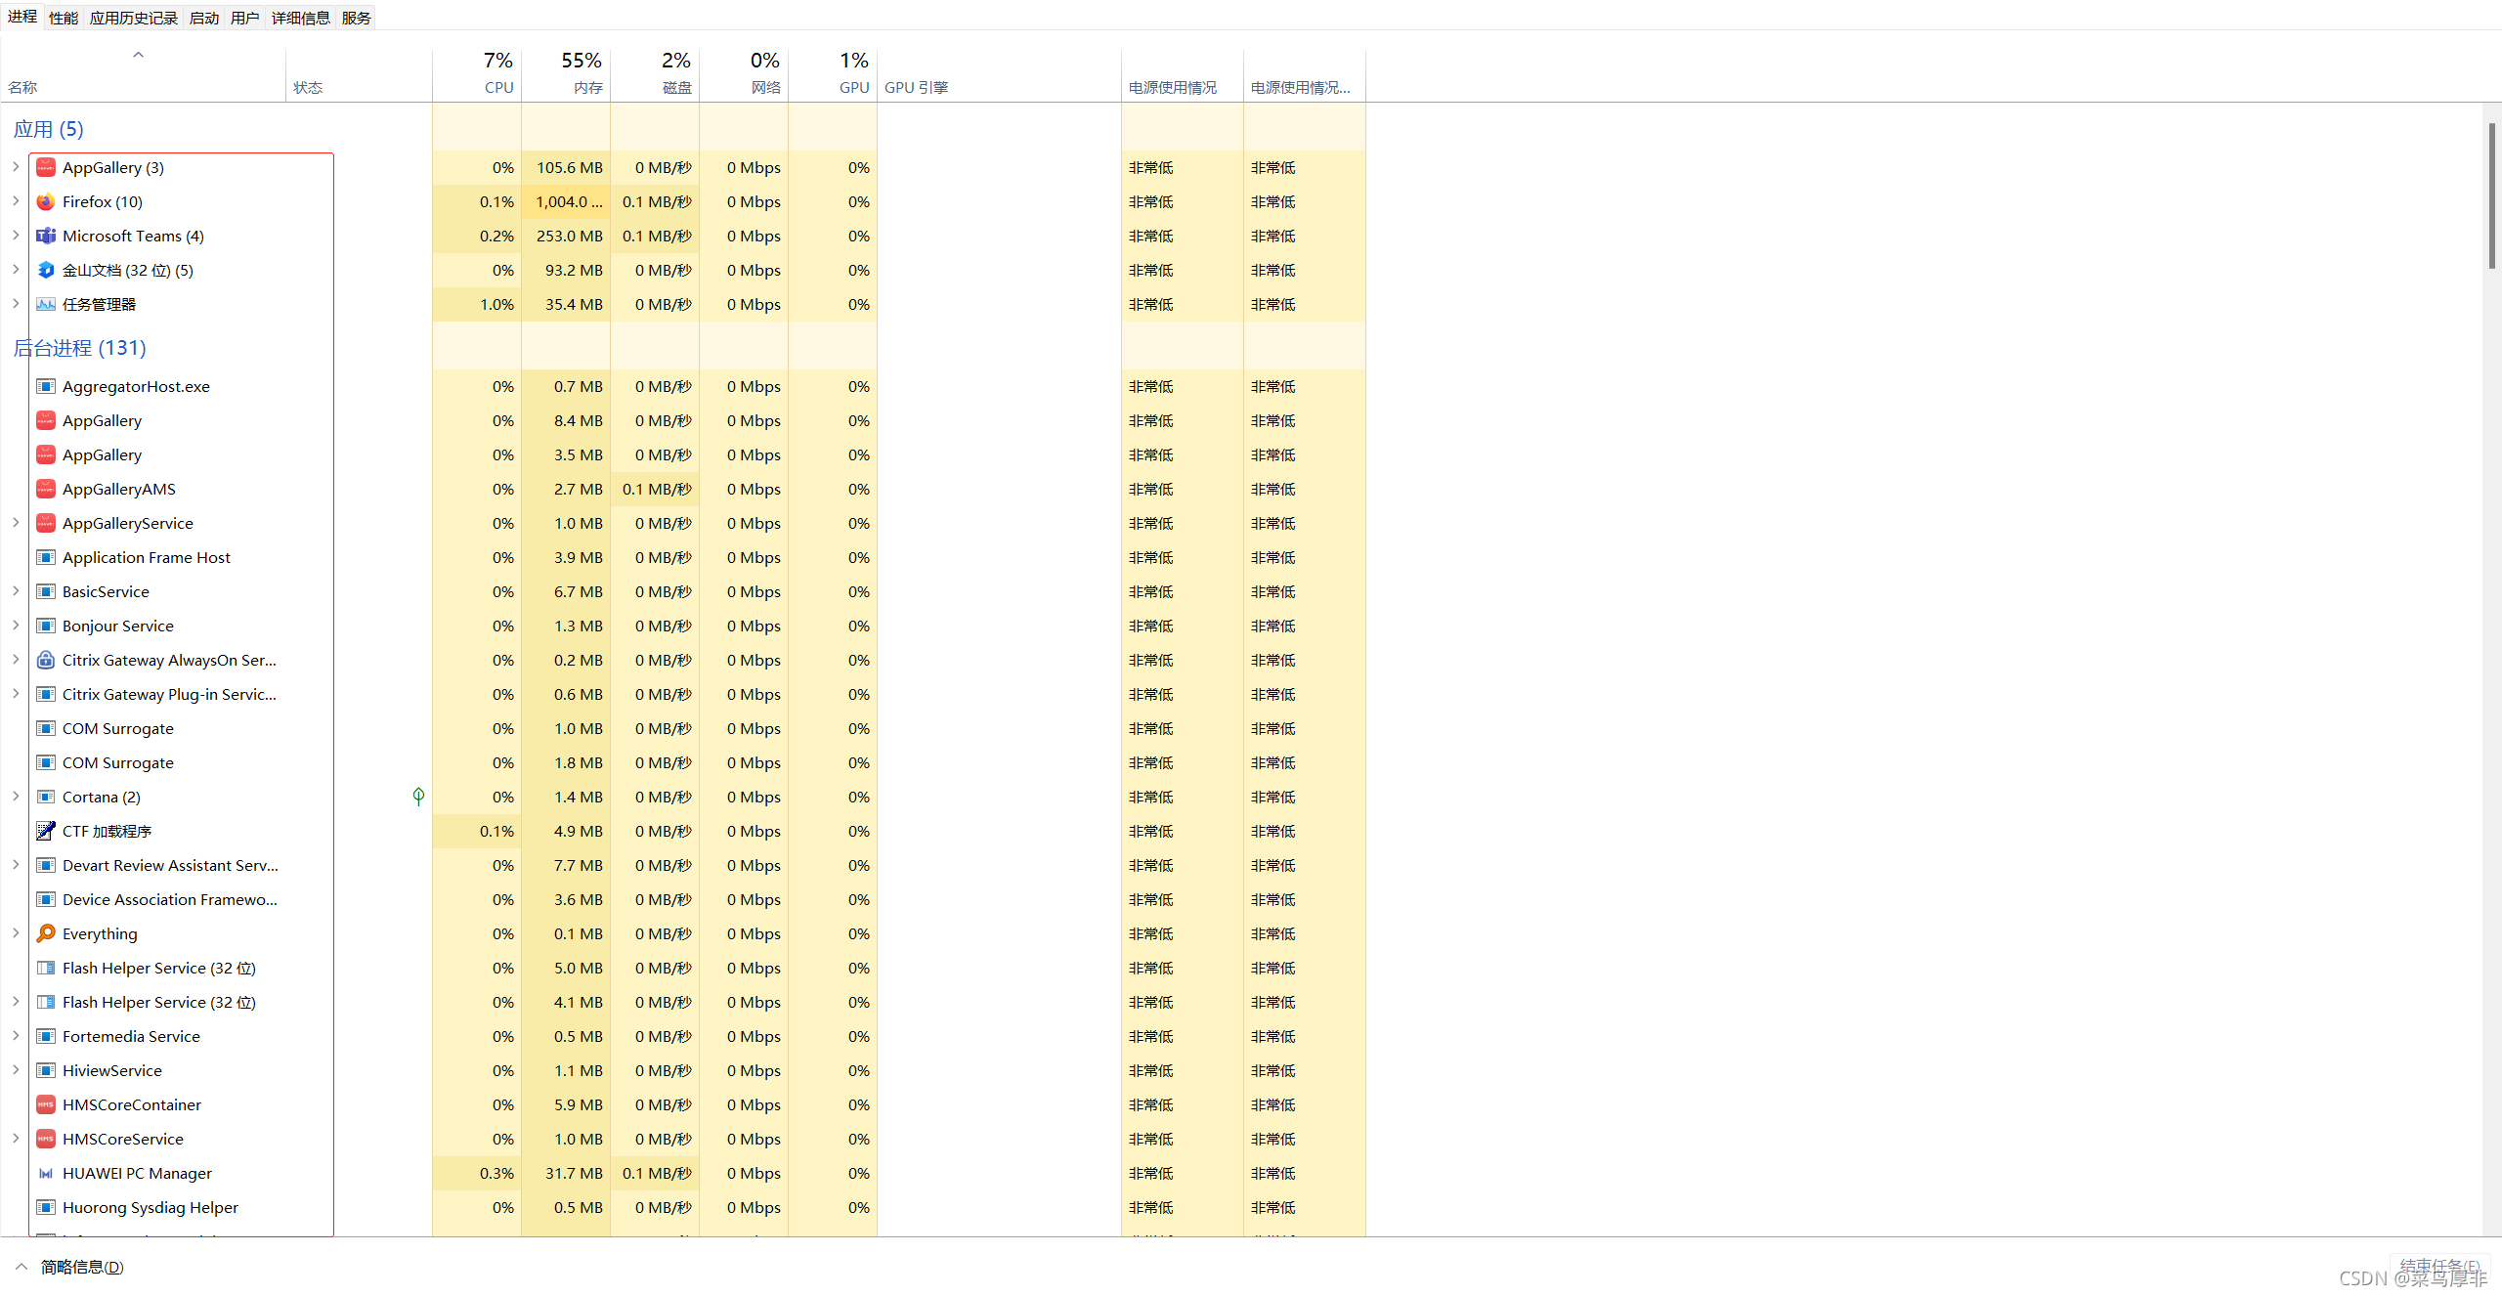The height and width of the screenshot is (1296, 2502).
Task: Sort by the 电源使用情况 column header
Action: (1183, 74)
